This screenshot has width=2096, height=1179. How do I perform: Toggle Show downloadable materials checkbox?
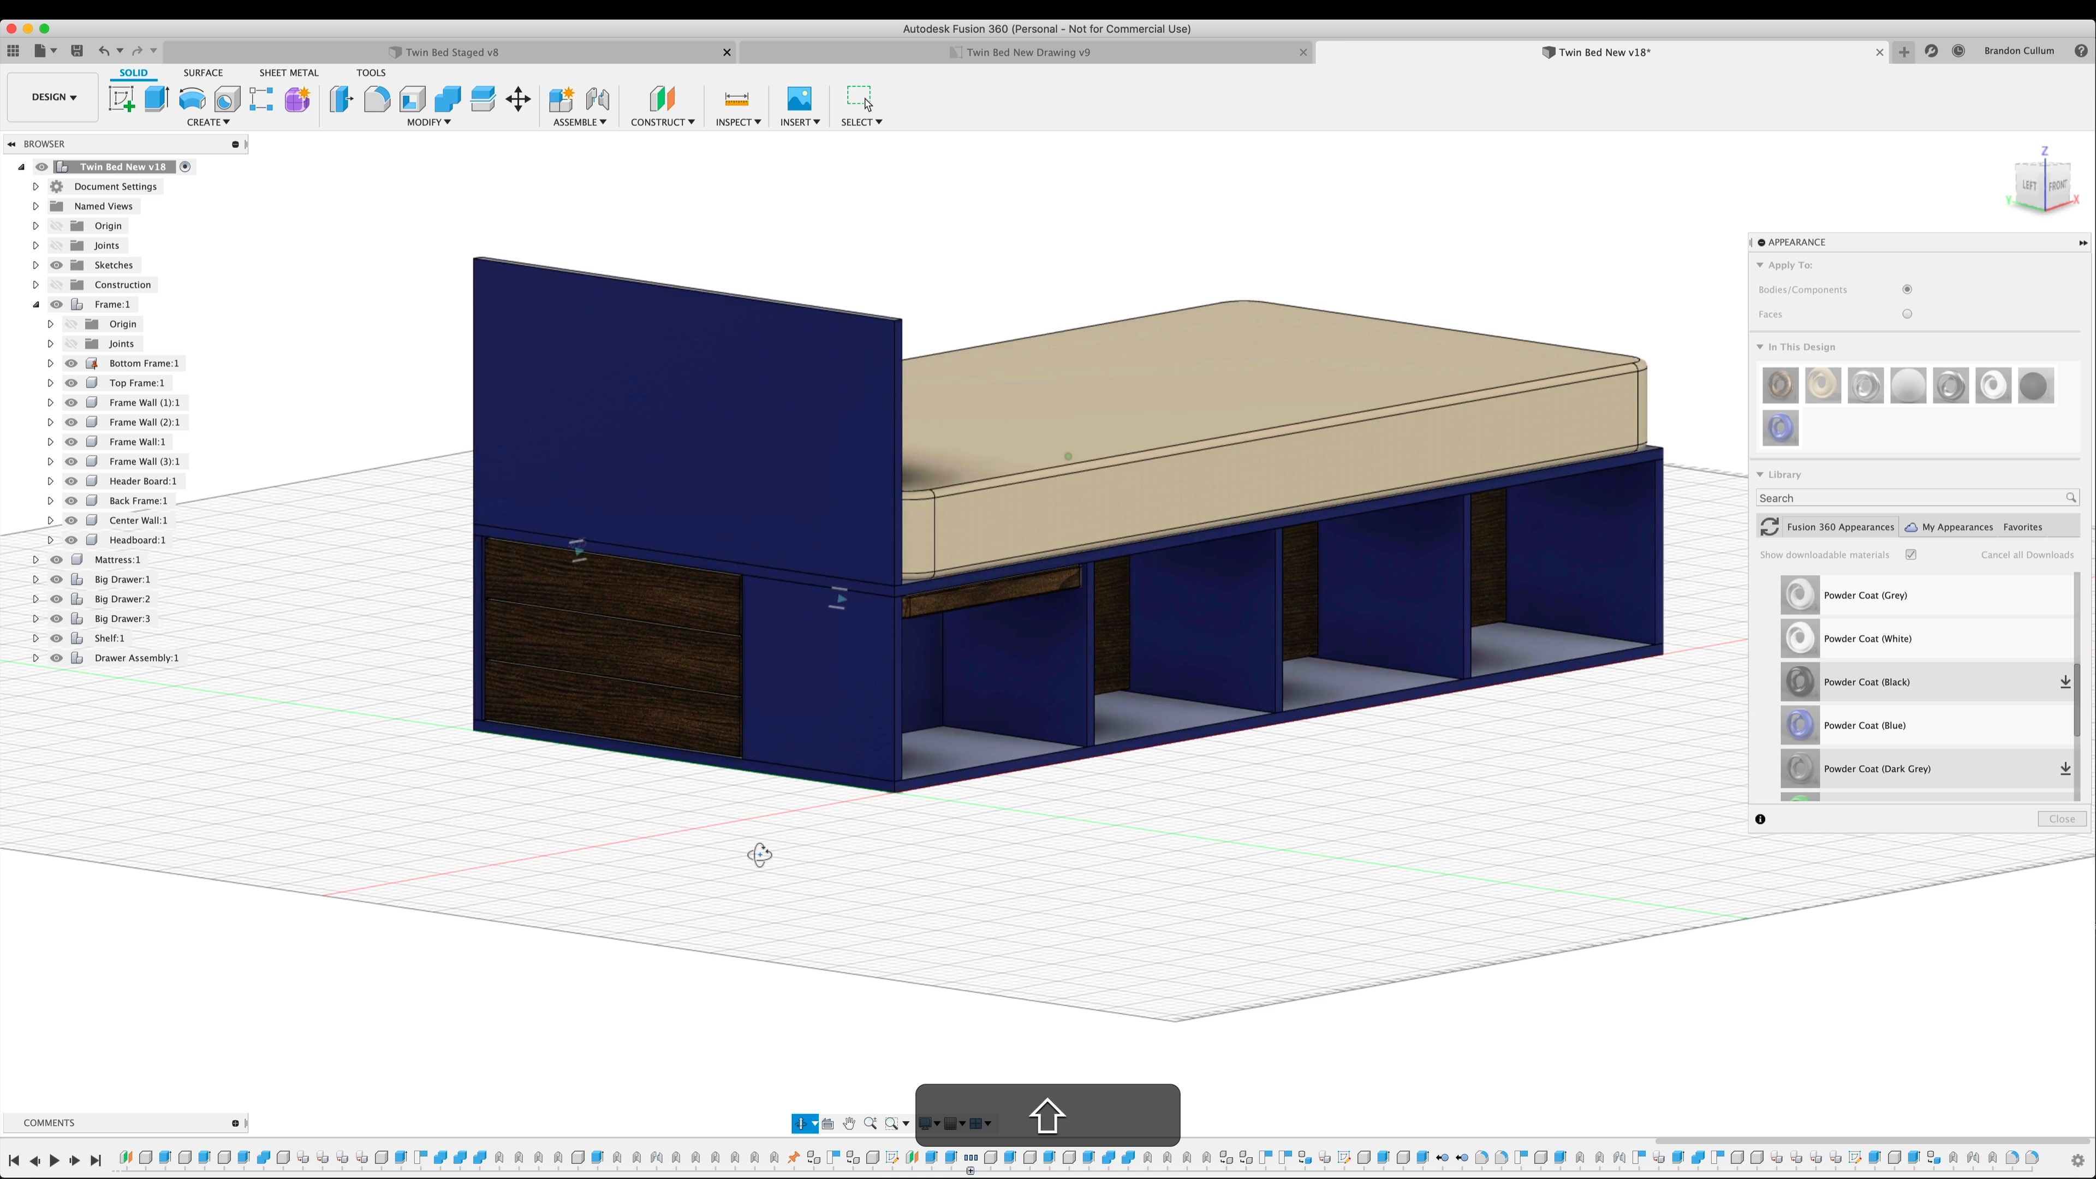point(1912,555)
